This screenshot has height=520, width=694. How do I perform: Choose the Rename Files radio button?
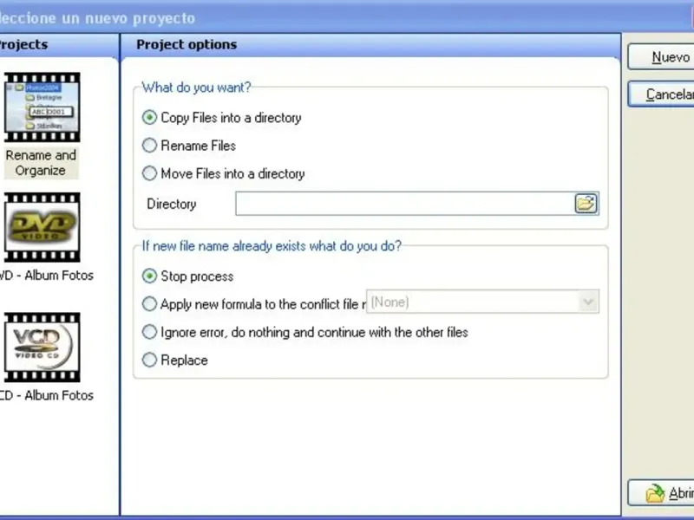150,146
